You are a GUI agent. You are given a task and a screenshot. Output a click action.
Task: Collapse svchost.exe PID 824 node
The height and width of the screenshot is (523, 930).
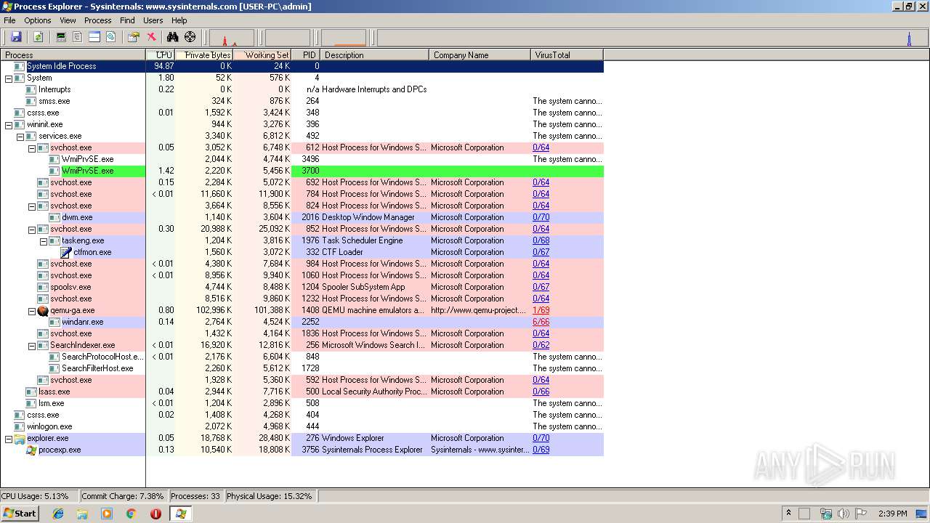pyautogui.click(x=32, y=206)
